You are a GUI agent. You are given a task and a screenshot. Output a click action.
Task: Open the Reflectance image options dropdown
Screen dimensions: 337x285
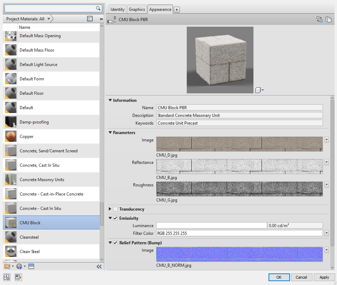coord(326,162)
